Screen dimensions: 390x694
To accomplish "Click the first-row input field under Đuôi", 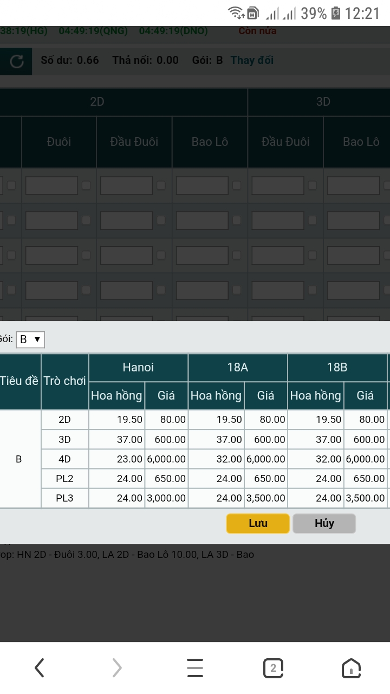I will click(51, 185).
